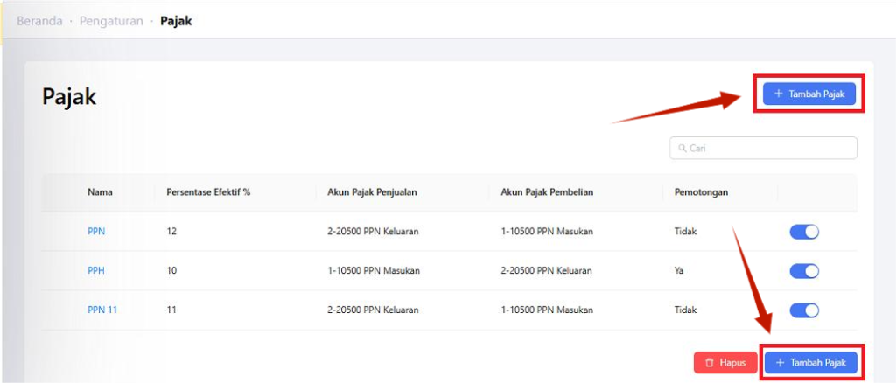This screenshot has height=383, width=896.
Task: Click the Pajak breadcrumb item
Action: click(176, 22)
